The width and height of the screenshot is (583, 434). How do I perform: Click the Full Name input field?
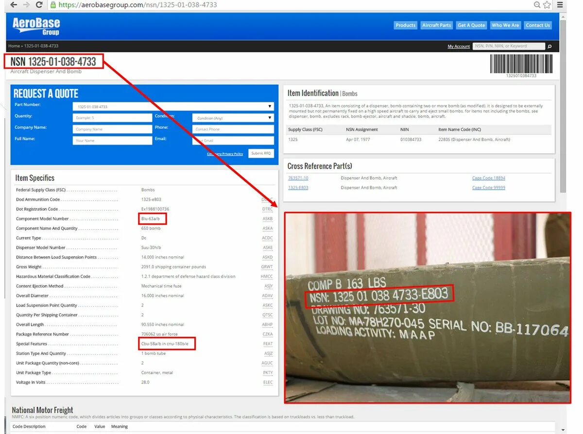point(112,141)
